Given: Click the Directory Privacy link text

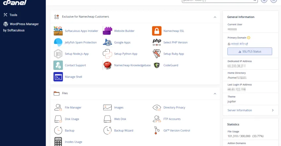Looking at the screenshot, I should coord(174,108).
